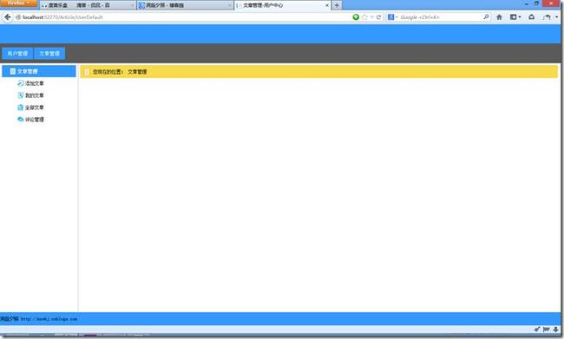This screenshot has height=339, width=564.
Task: Click the 全部文章 clipboard icon
Action: (21, 108)
